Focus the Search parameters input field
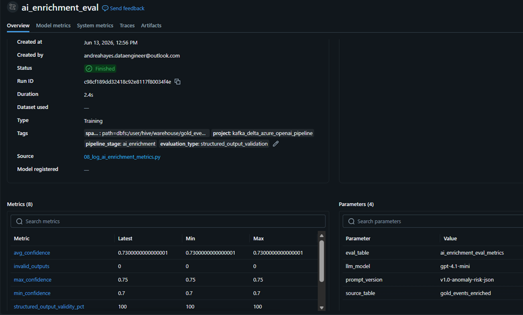Image resolution: width=523 pixels, height=315 pixels. pyautogui.click(x=433, y=221)
